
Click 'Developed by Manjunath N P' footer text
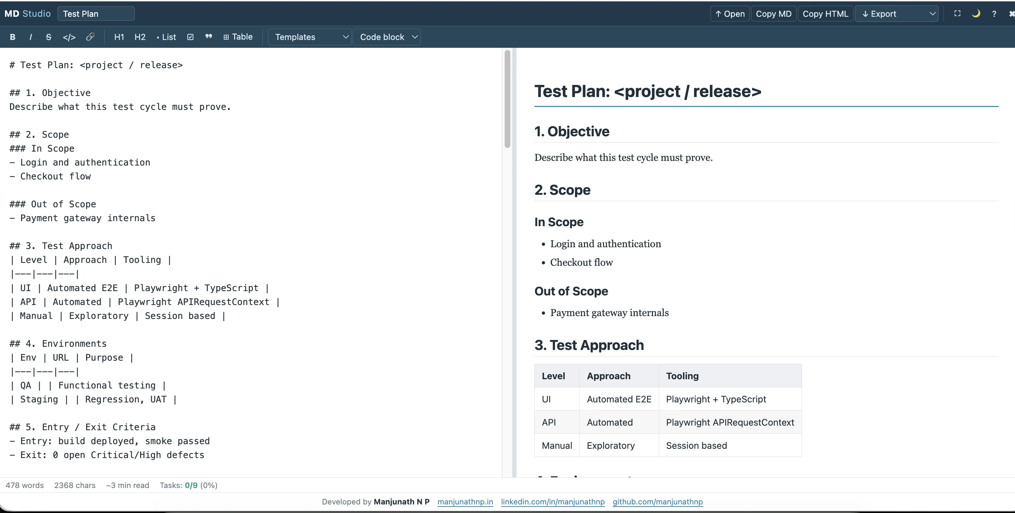point(376,502)
